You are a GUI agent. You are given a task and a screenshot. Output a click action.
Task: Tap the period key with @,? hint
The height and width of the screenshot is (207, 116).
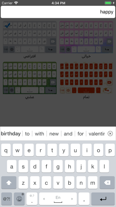pos(32,199)
